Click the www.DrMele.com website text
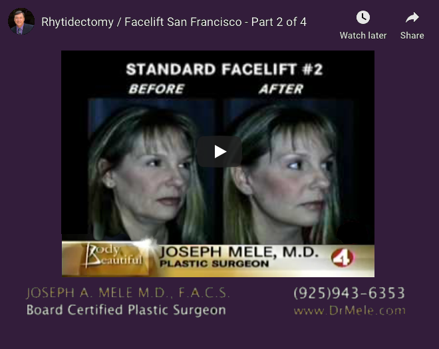This screenshot has height=349, width=439. click(x=349, y=310)
